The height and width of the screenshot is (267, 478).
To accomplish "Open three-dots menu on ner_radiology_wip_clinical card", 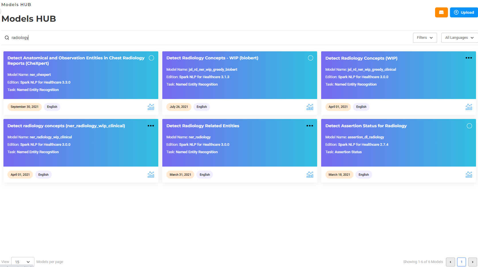I will click(151, 126).
